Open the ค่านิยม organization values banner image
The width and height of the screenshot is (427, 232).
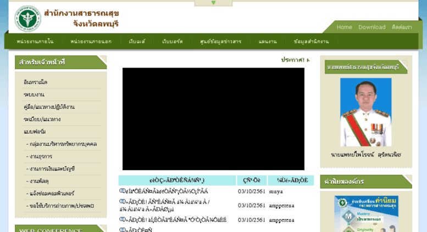(366, 214)
